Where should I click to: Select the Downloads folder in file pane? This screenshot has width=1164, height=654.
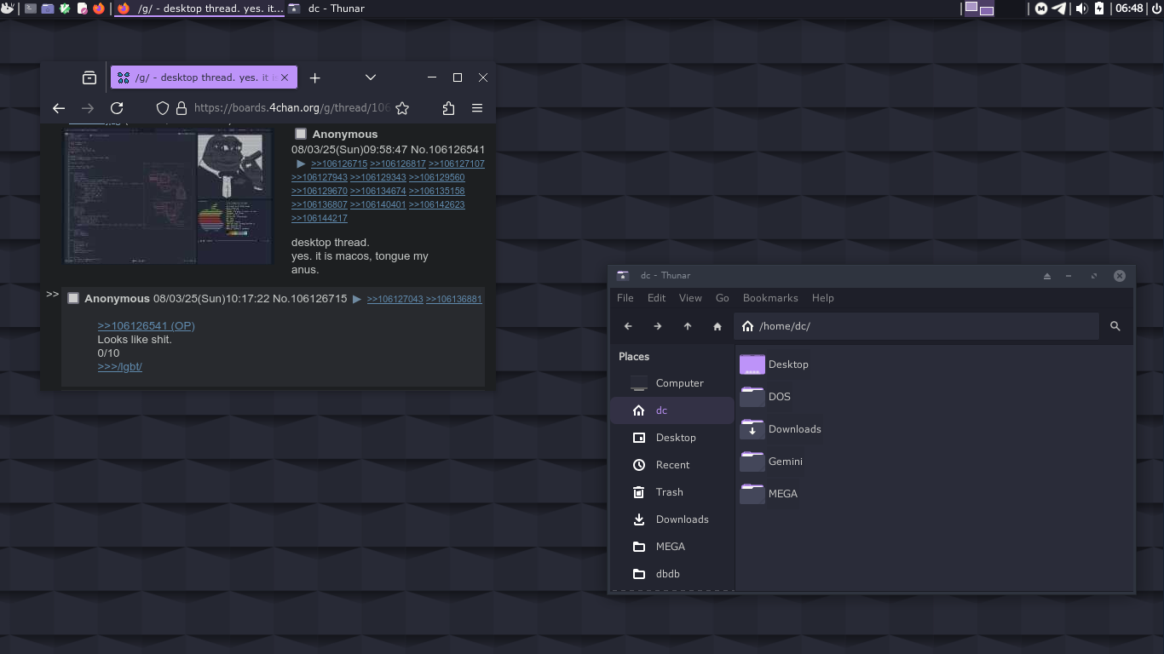[781, 429]
